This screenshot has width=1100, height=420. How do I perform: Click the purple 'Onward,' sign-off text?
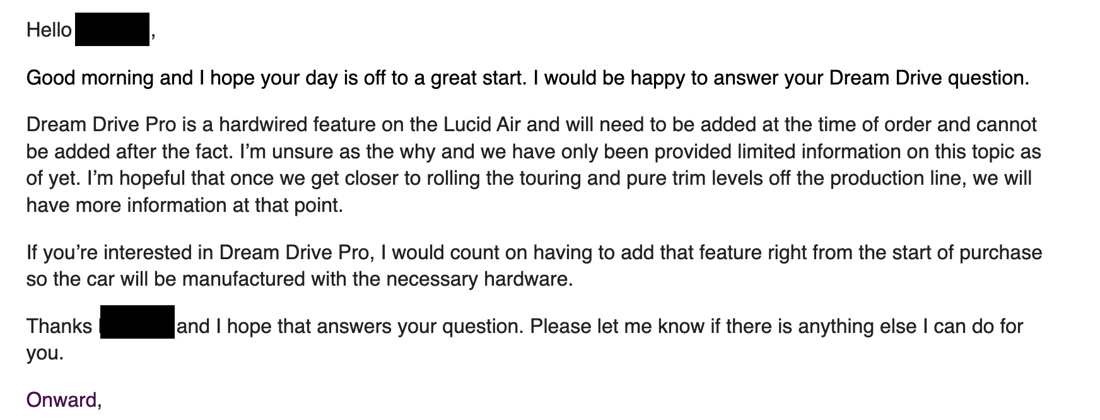pyautogui.click(x=64, y=400)
